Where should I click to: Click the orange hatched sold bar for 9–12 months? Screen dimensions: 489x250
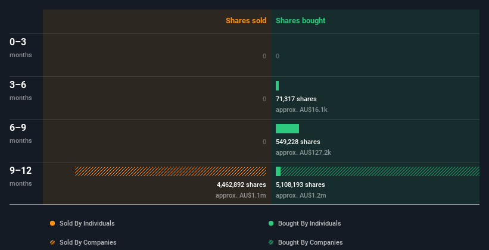click(x=170, y=171)
